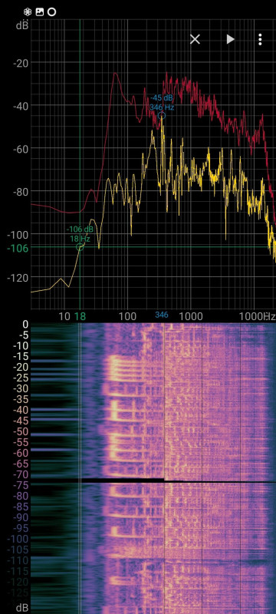Tap the '-60' spectrum dB axis label
Screen dimensions: 276x614
pyautogui.click(x=21, y=148)
